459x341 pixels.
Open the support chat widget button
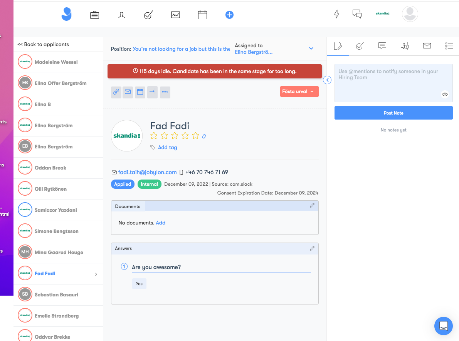[443, 326]
